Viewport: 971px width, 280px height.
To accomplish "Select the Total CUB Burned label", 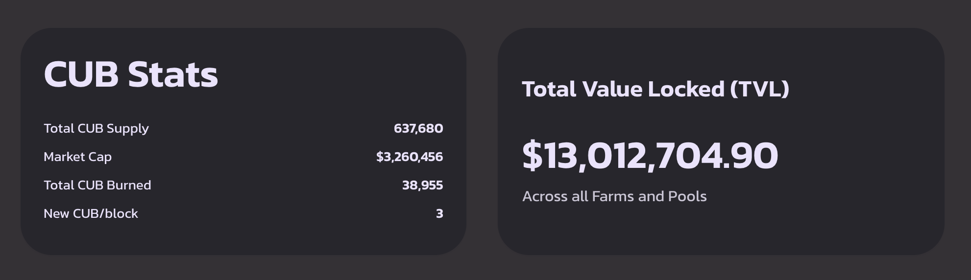I will 97,185.
